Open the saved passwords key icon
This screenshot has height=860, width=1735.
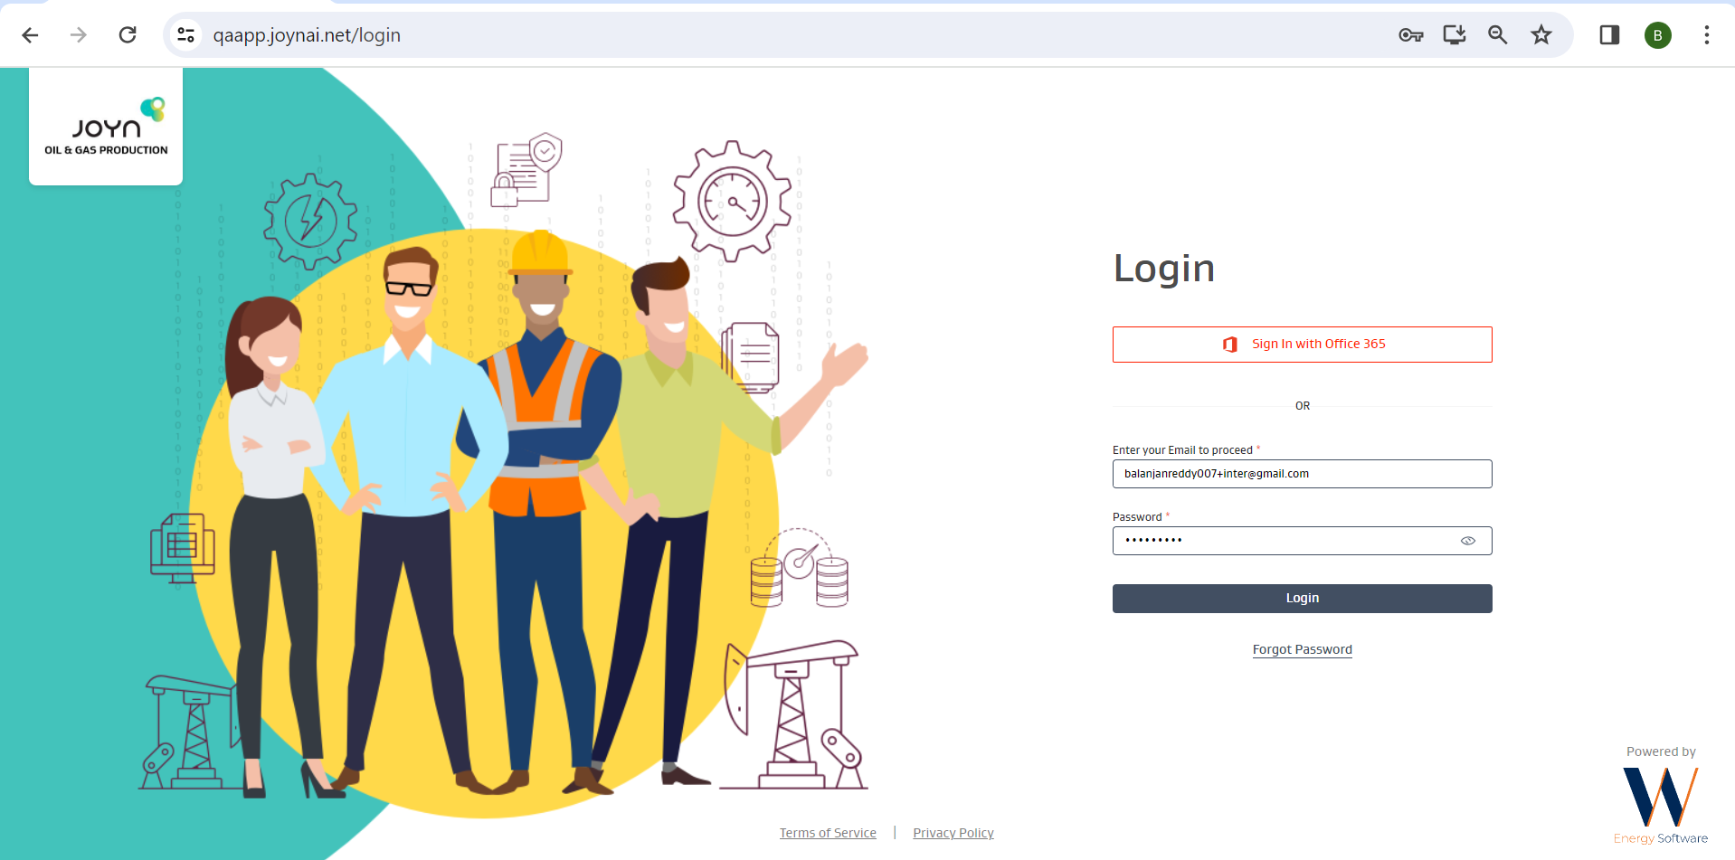point(1410,35)
